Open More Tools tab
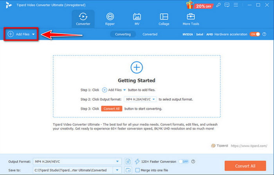274x175 pixels. (x=191, y=19)
